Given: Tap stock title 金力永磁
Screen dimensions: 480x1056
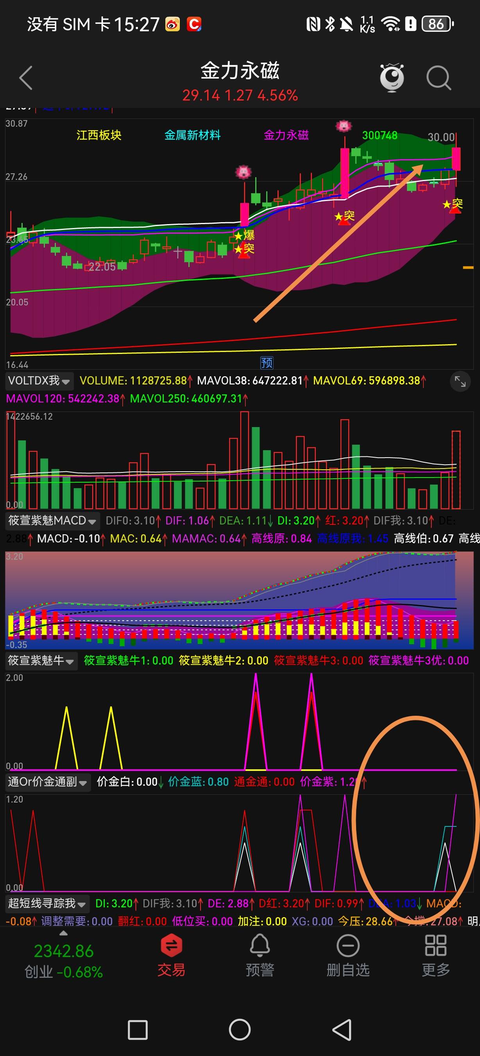Looking at the screenshot, I should coord(240,70).
